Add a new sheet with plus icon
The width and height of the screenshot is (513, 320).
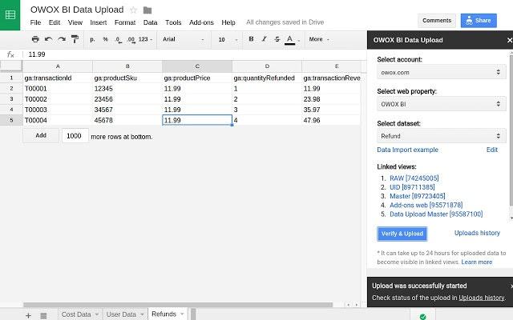(29, 315)
